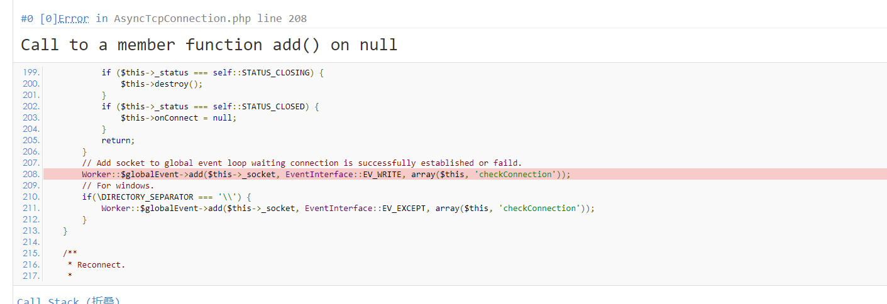This screenshot has height=304, width=887.
Task: Click line number 199
Action: (x=31, y=72)
